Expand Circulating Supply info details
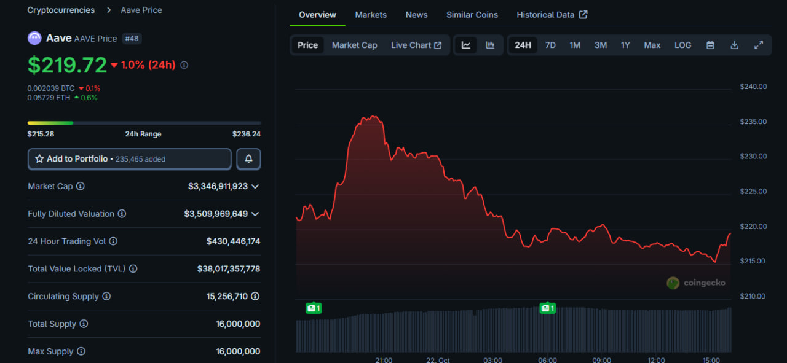 [255, 296]
